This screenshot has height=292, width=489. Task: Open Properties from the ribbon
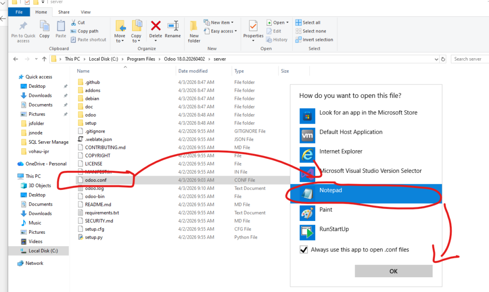(253, 29)
